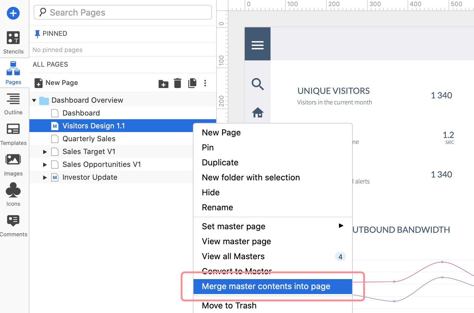Expand the Sales Target V1 page
The width and height of the screenshot is (474, 313).
[45, 152]
